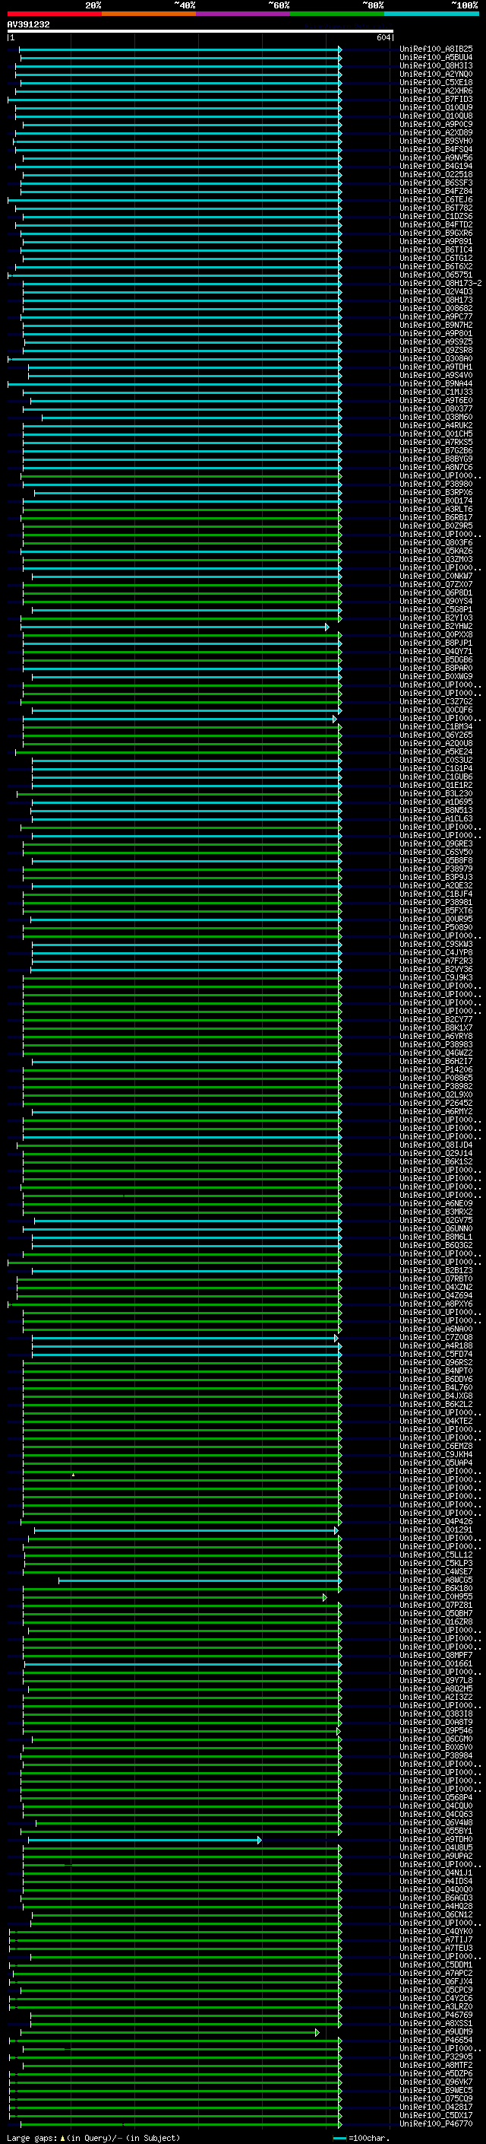Image resolution: width=486 pixels, height=2144 pixels.
Task: Select hit label UniRef100_A8IB25
Action: [436, 49]
